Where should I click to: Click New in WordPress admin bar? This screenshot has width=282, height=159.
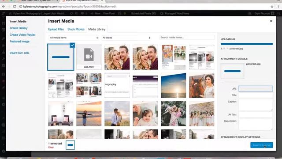[96, 14]
